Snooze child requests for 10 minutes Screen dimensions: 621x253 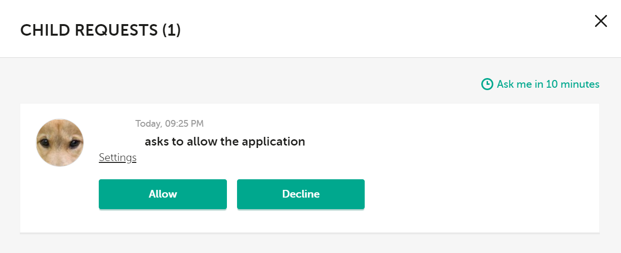pos(548,84)
